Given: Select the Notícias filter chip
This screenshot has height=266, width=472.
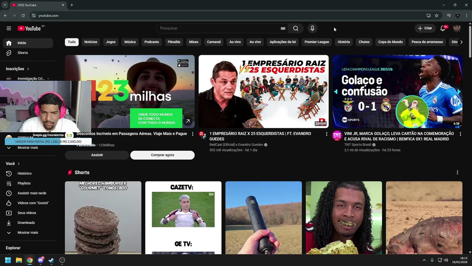Looking at the screenshot, I should [91, 42].
